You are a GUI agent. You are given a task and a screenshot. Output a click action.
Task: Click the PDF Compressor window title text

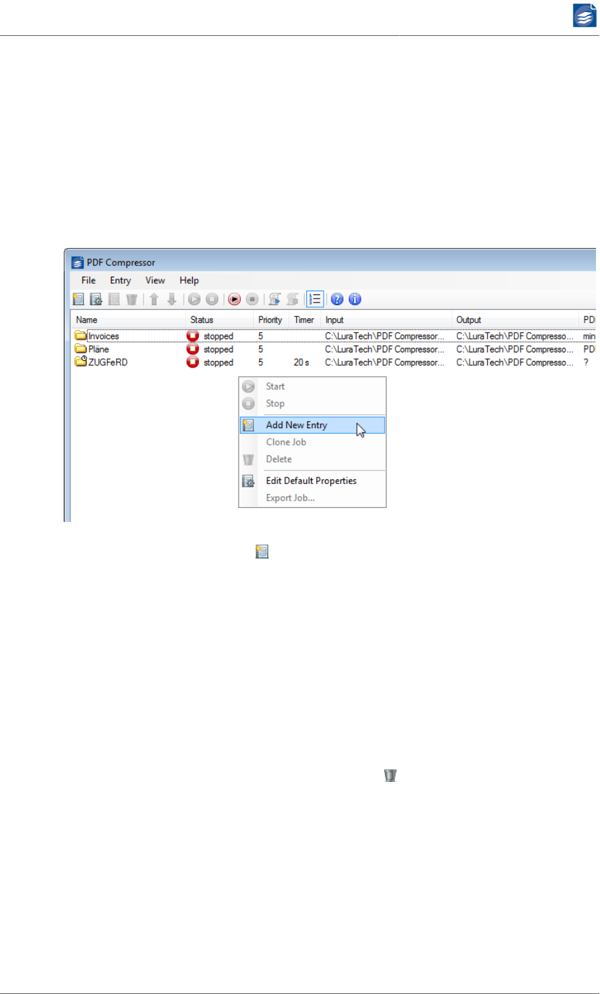point(121,263)
